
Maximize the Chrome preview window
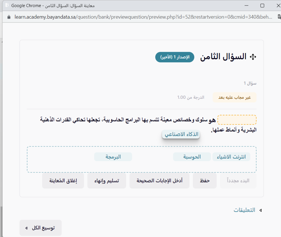[x=262, y=6]
